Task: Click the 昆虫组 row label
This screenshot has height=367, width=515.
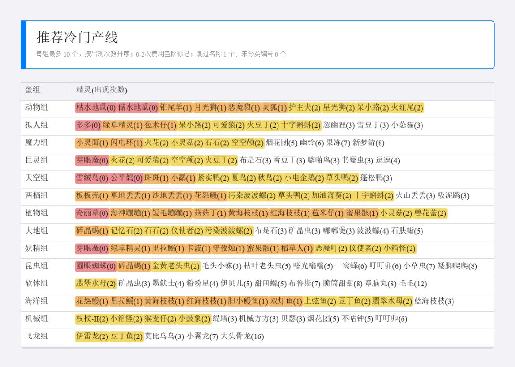Action: pos(36,266)
